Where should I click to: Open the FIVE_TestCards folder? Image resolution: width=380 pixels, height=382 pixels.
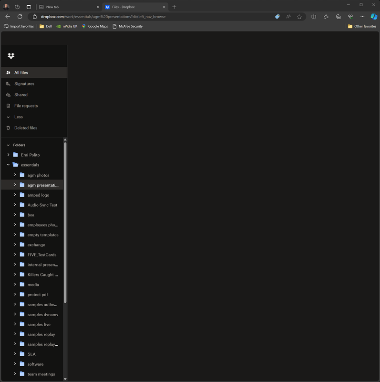click(x=42, y=255)
